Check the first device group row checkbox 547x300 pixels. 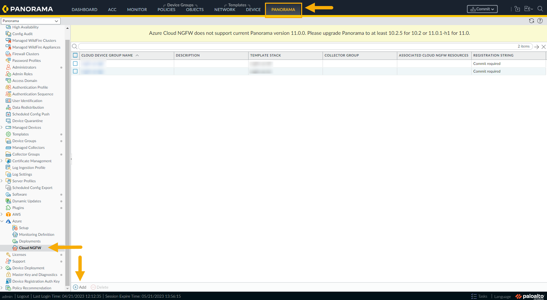click(x=75, y=64)
